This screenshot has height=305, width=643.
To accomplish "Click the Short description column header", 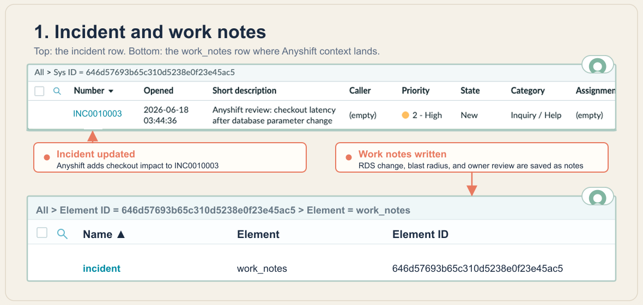I will [245, 90].
